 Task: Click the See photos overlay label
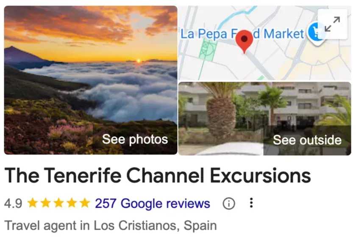(135, 139)
